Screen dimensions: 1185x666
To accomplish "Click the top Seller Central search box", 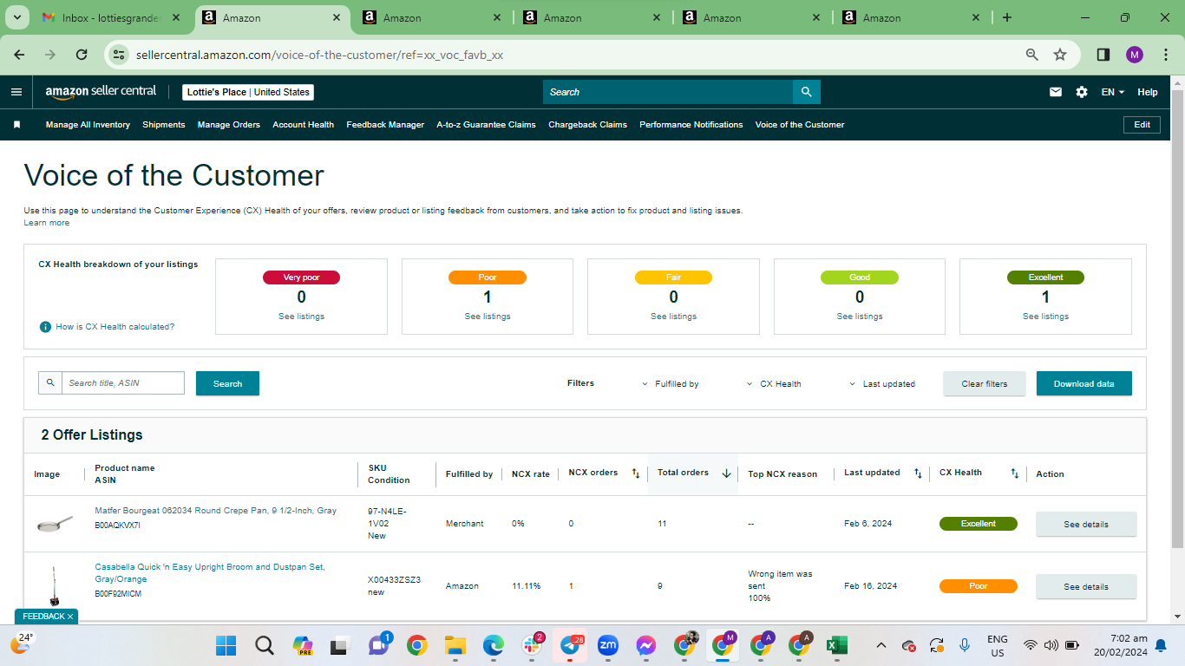I will (x=668, y=92).
